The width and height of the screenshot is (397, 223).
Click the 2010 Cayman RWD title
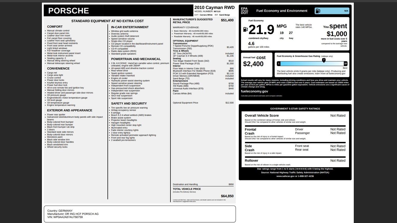[214, 7]
